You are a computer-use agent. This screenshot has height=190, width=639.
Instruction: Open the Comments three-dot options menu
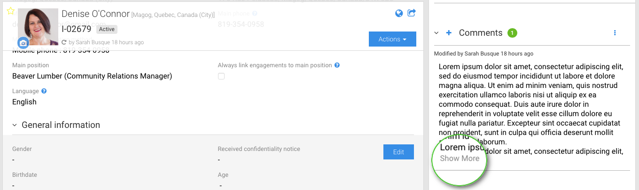pyautogui.click(x=615, y=33)
